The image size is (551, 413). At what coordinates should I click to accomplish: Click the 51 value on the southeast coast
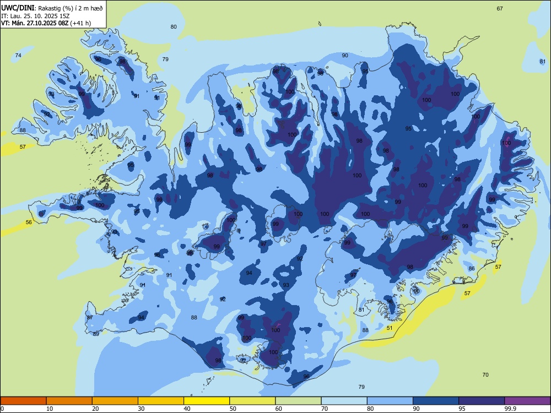(390, 328)
